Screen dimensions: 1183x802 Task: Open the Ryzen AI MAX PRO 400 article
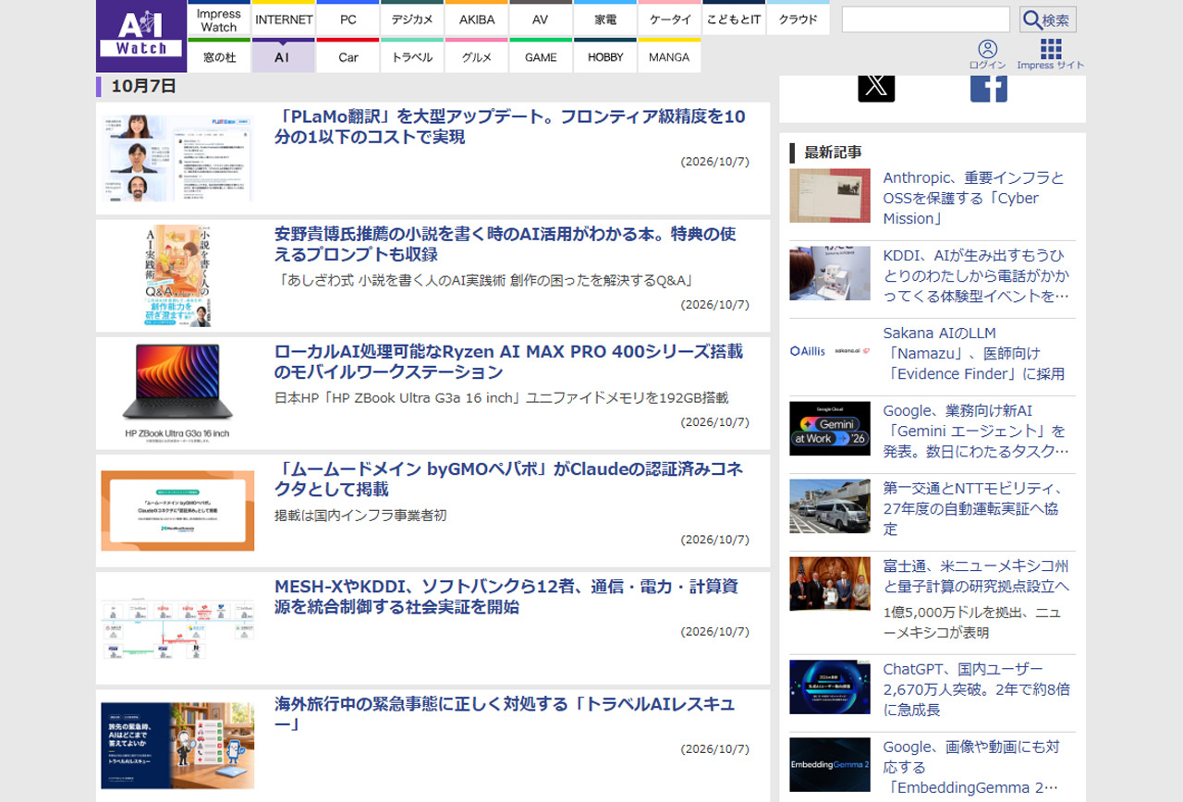(x=508, y=361)
